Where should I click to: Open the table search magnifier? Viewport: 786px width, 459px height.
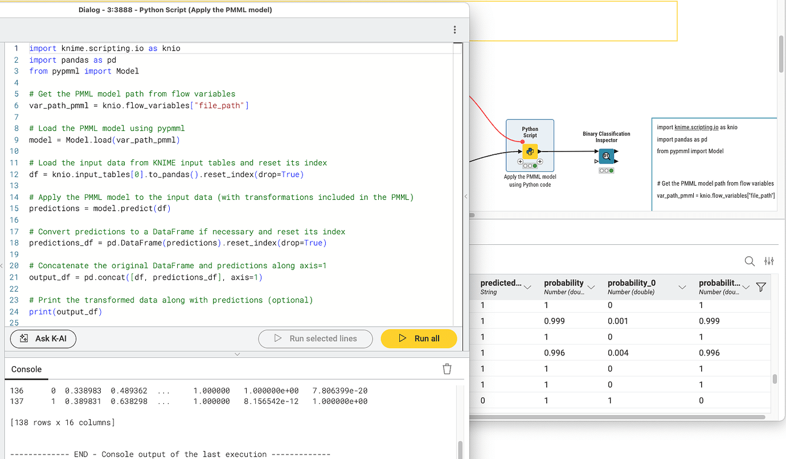click(750, 261)
